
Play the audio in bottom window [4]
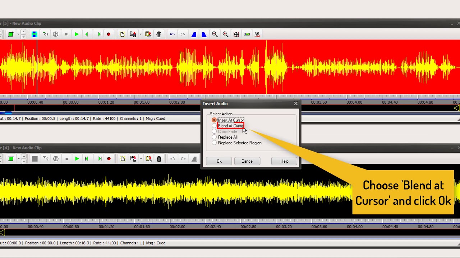[x=77, y=159]
